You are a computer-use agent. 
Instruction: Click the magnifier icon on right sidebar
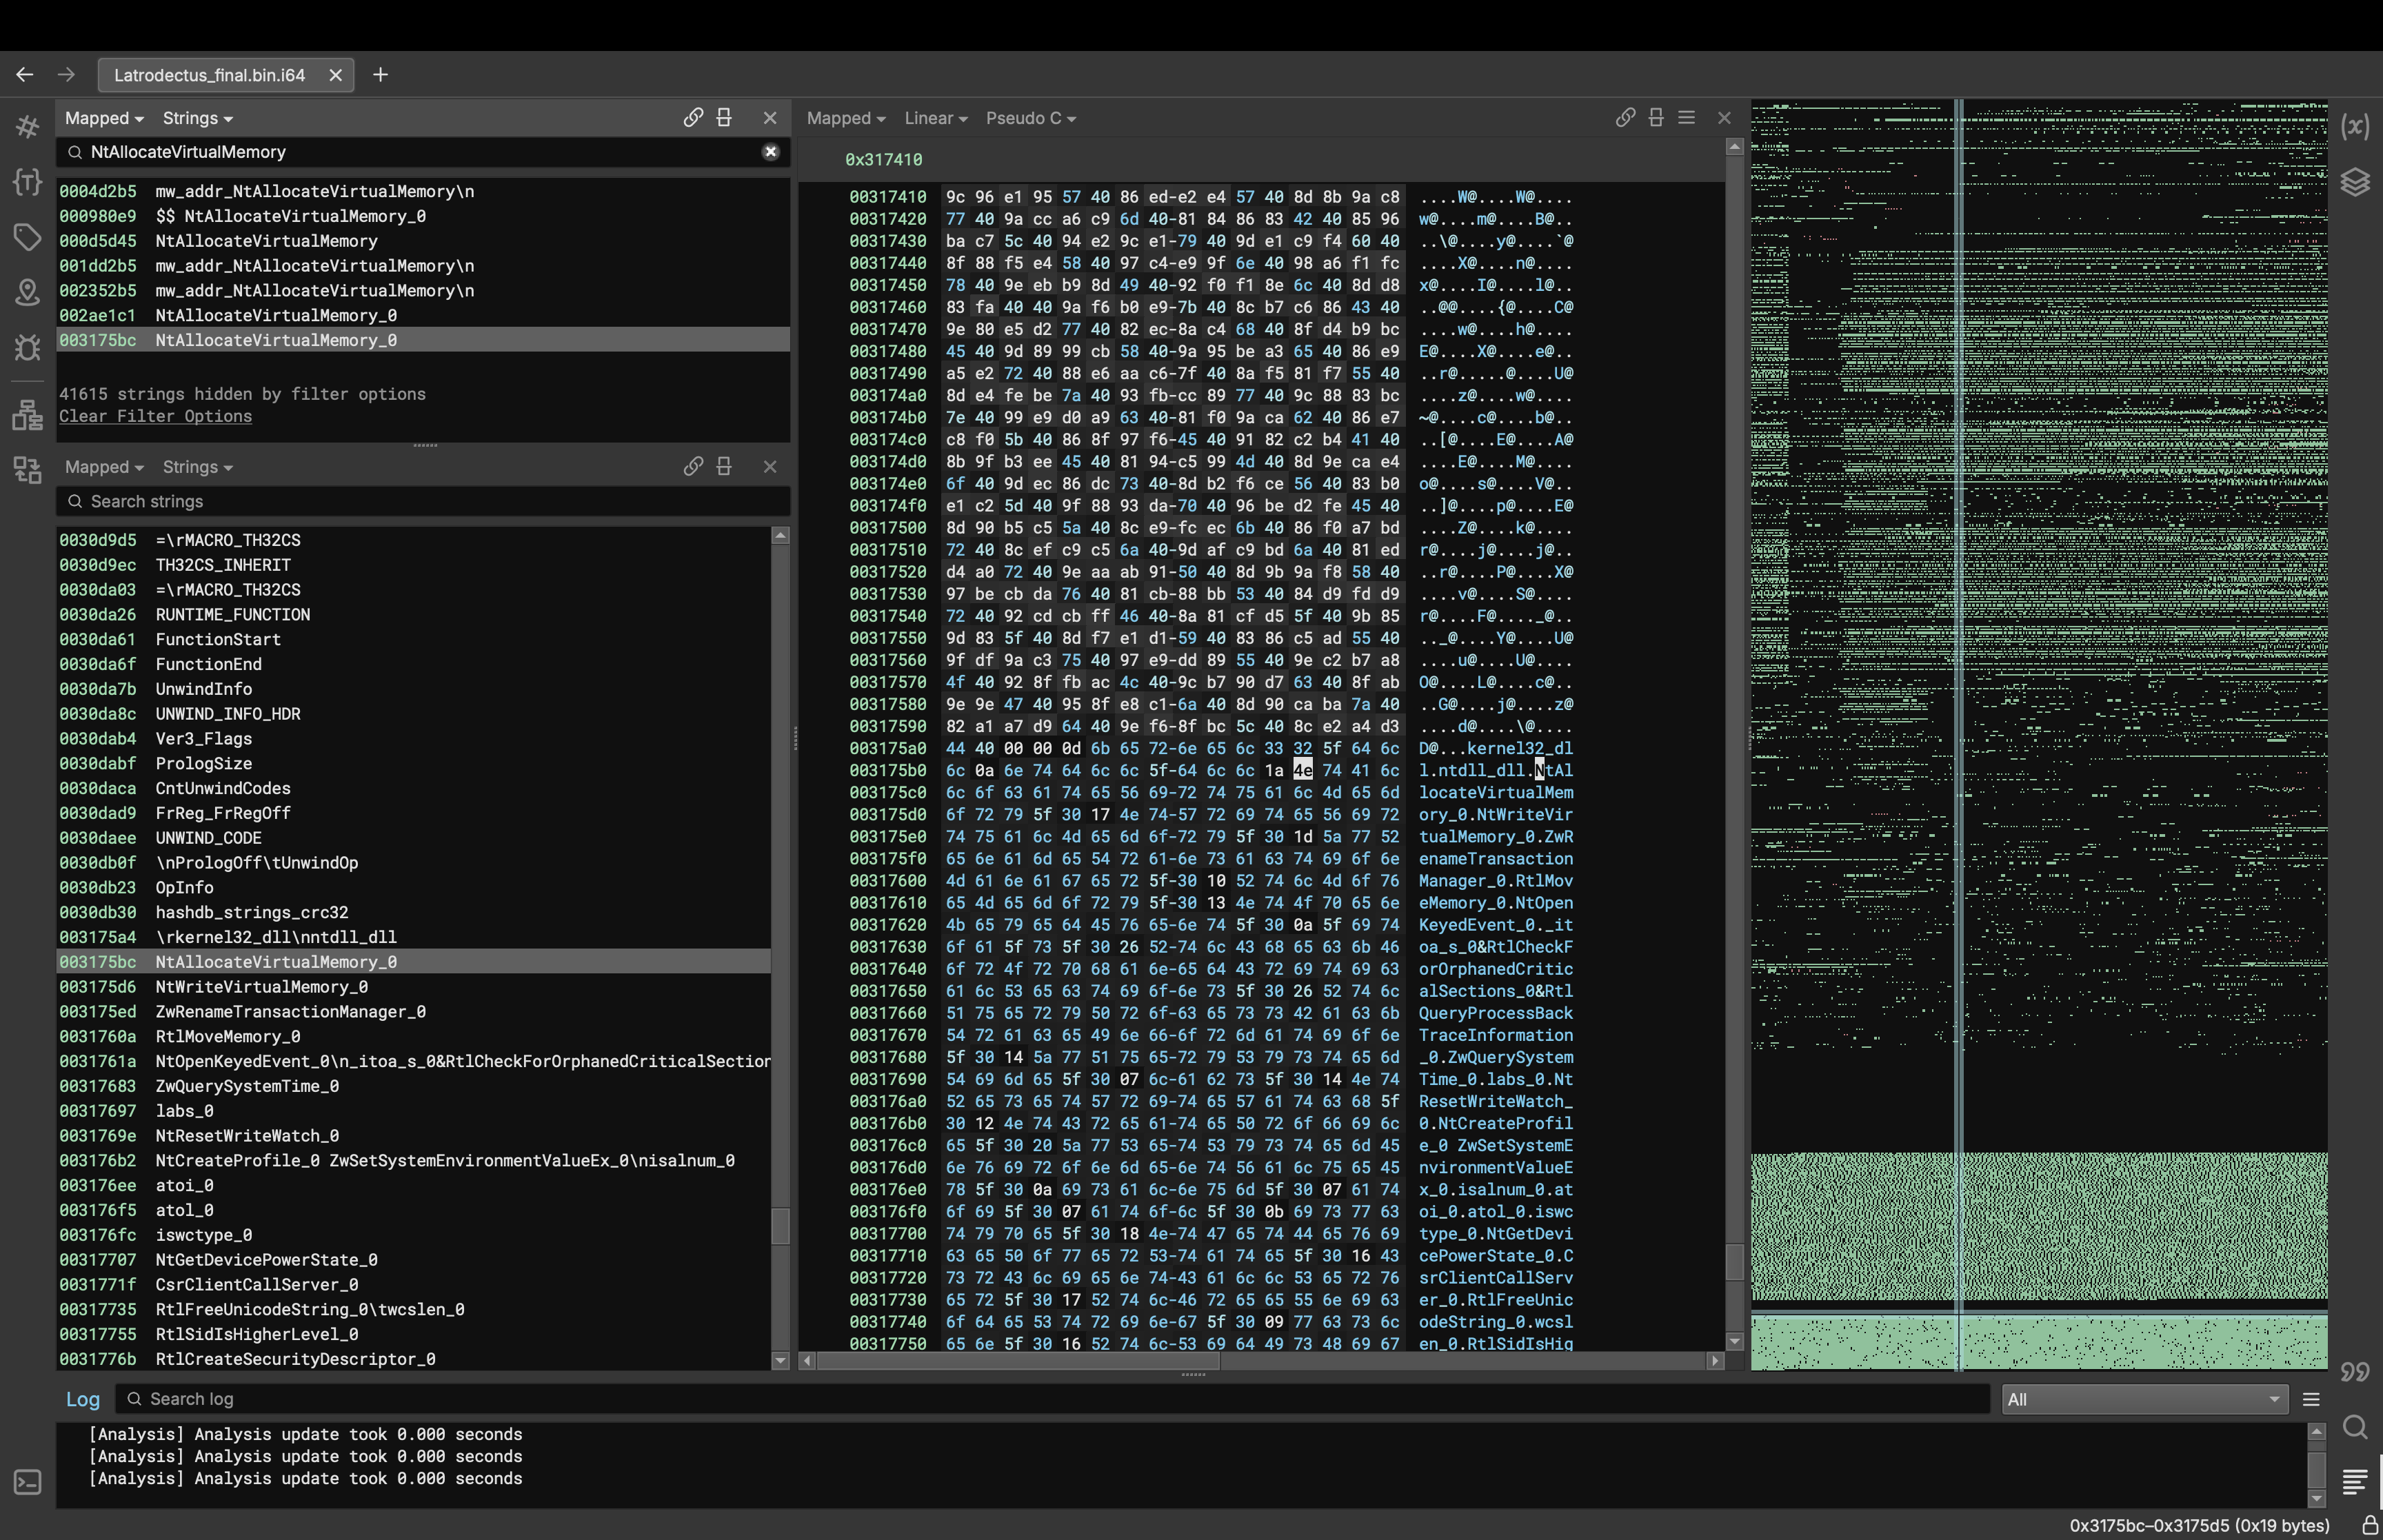(x=2355, y=1427)
